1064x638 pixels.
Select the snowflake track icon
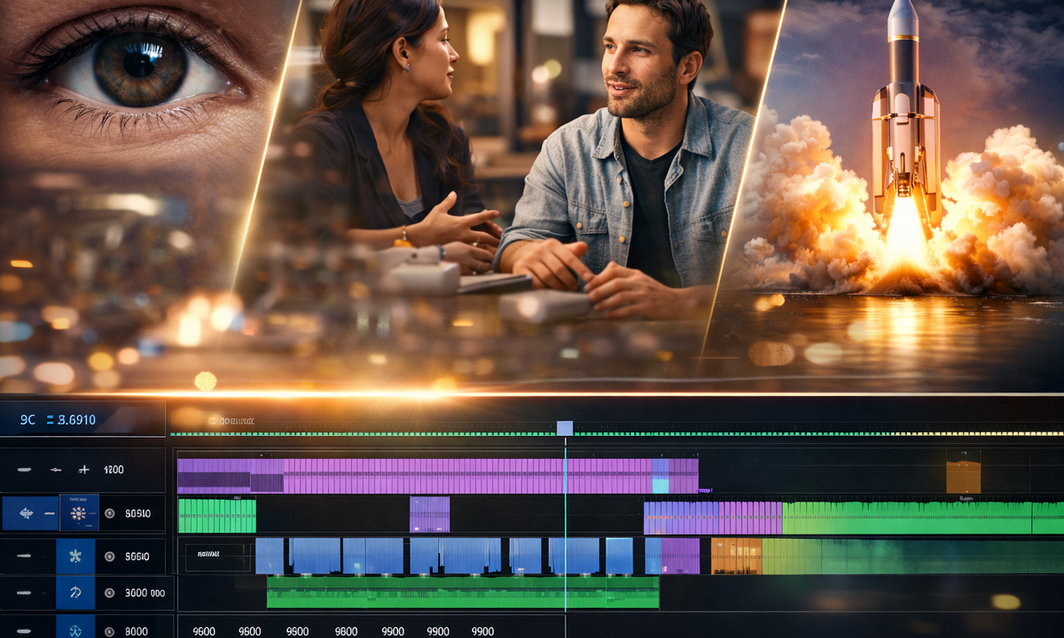tap(76, 556)
